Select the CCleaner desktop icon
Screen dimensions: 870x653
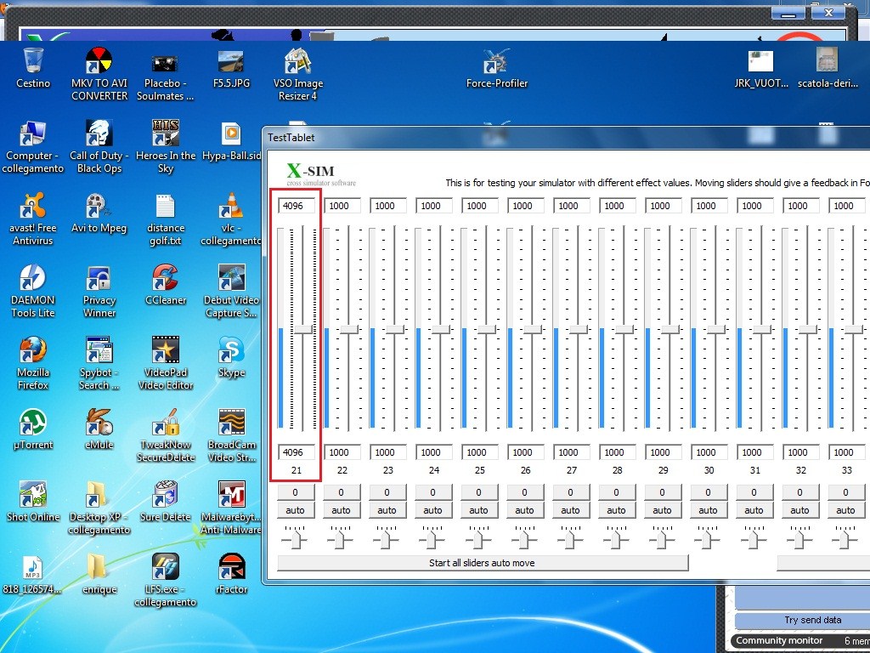coord(165,278)
